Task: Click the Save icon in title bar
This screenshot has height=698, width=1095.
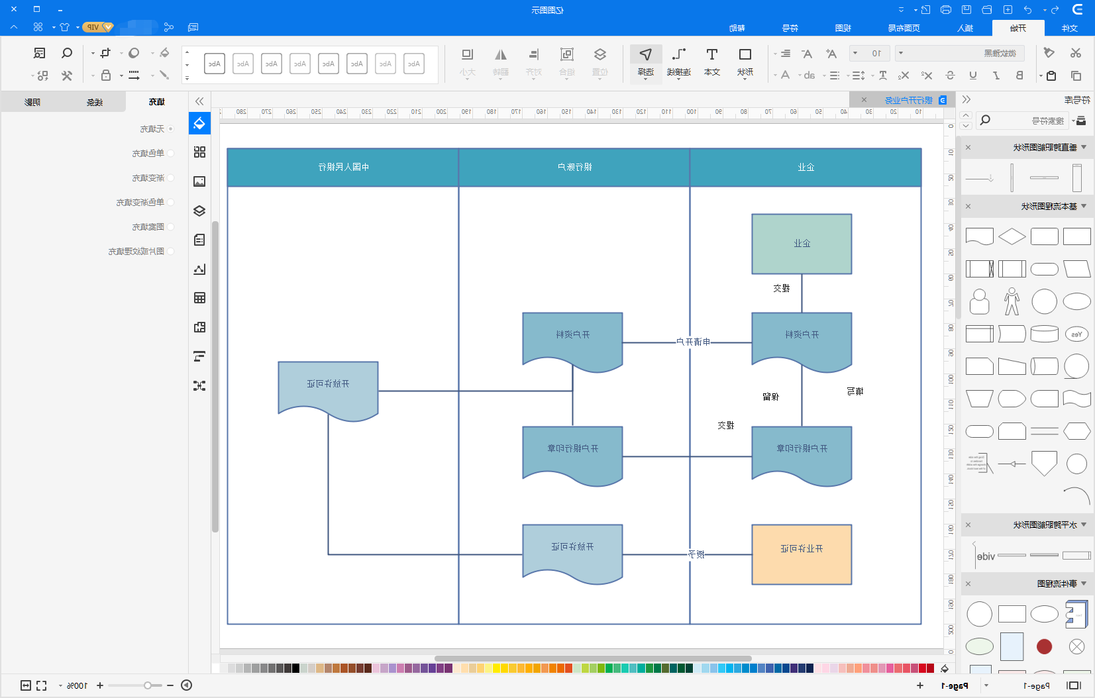Action: coord(966,9)
